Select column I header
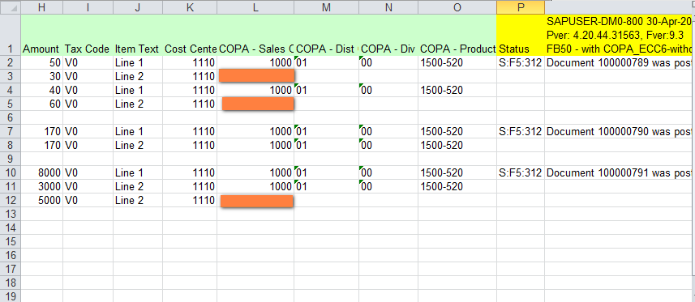Screen dimensions: 695x302 pos(88,7)
